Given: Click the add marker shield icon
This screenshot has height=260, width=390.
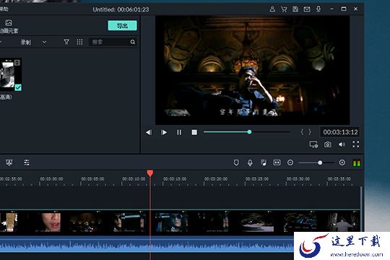Looking at the screenshot, I should point(236,162).
